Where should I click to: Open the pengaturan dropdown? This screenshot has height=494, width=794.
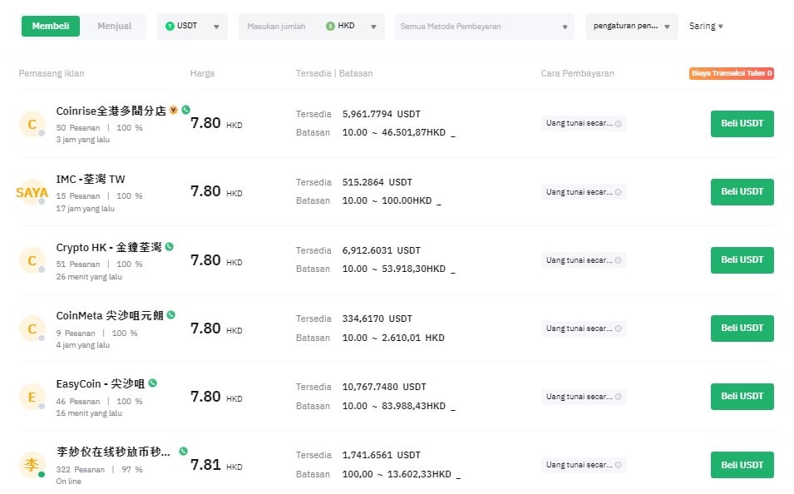coord(631,26)
